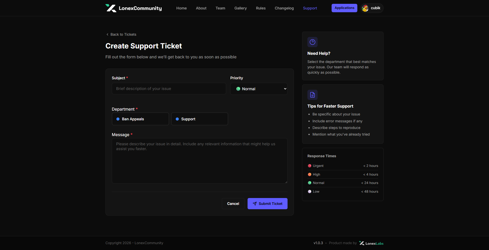Open the Home page

point(182,8)
